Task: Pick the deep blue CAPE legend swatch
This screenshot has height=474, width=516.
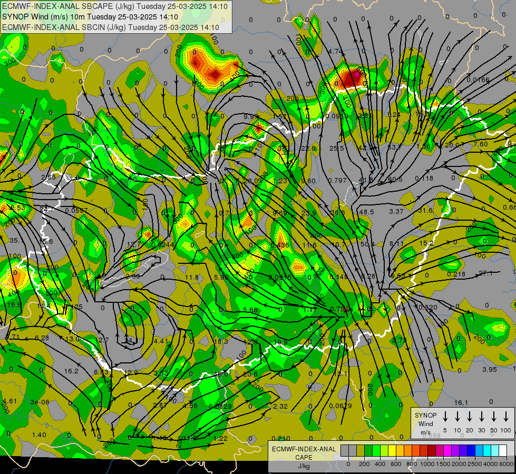Action: pyautogui.click(x=471, y=451)
